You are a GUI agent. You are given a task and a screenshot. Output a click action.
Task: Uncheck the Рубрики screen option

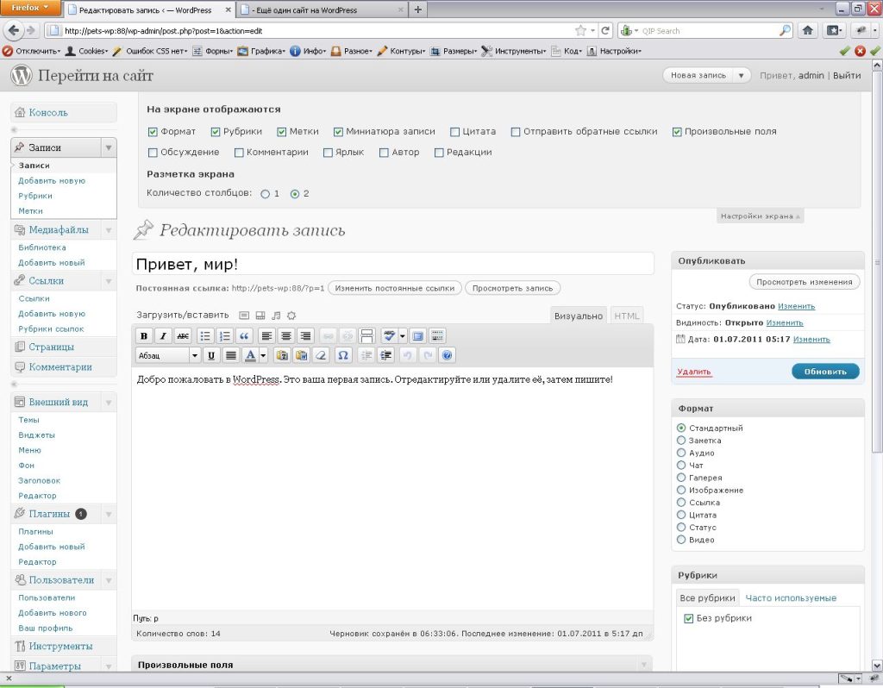(x=215, y=132)
